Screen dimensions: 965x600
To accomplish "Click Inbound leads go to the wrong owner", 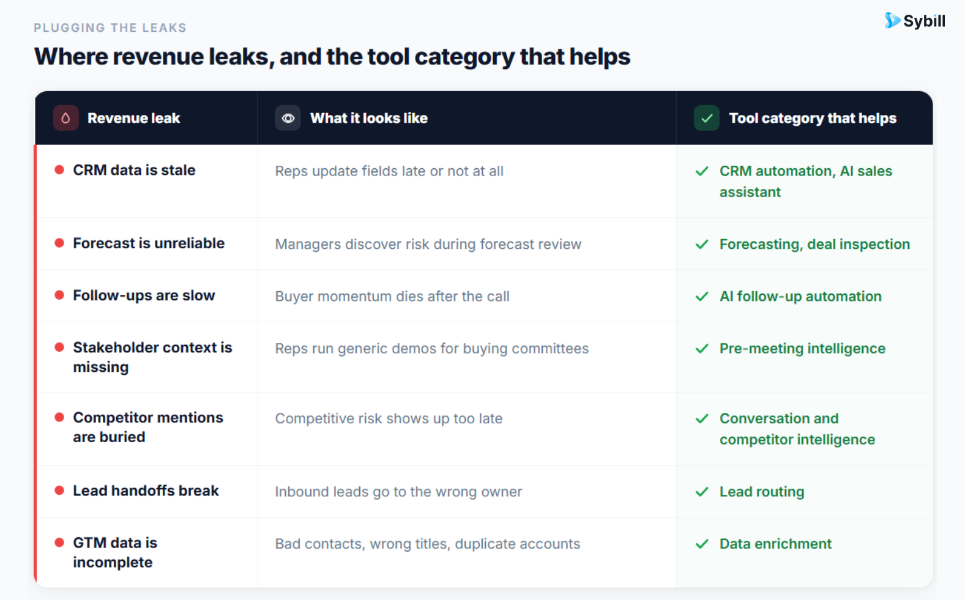I will point(398,492).
